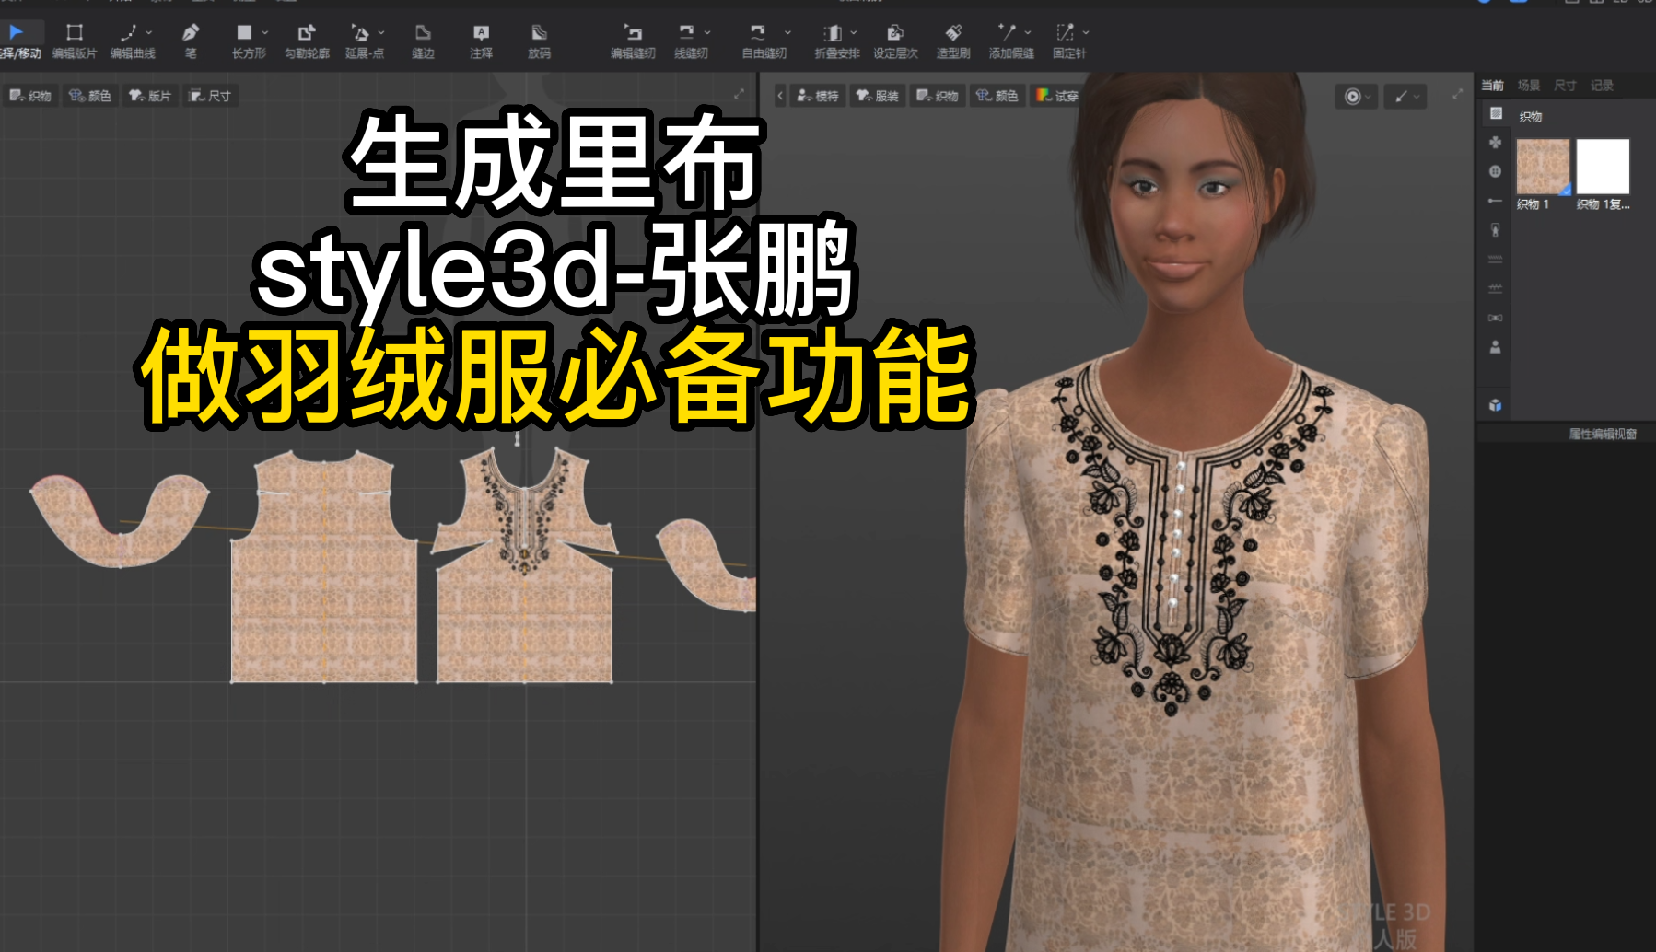This screenshot has height=952, width=1656.
Task: Open 编辑曲线 tool dropdown arrow
Action: pyautogui.click(x=148, y=32)
